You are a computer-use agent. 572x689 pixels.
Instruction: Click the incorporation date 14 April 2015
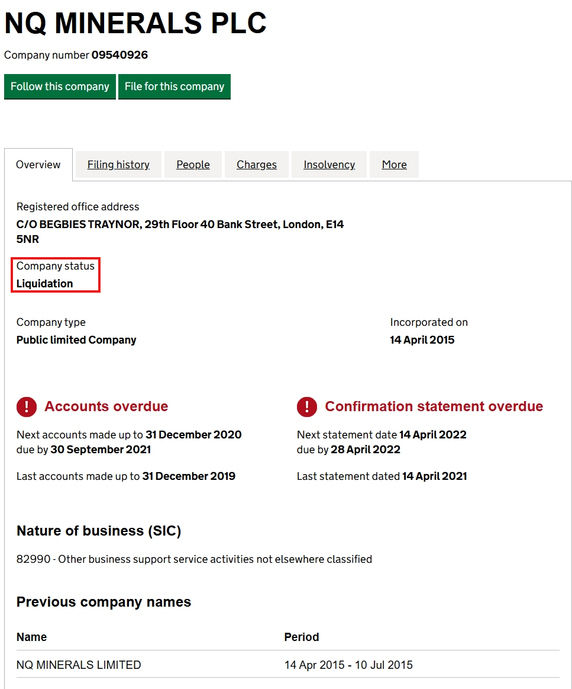tap(422, 340)
